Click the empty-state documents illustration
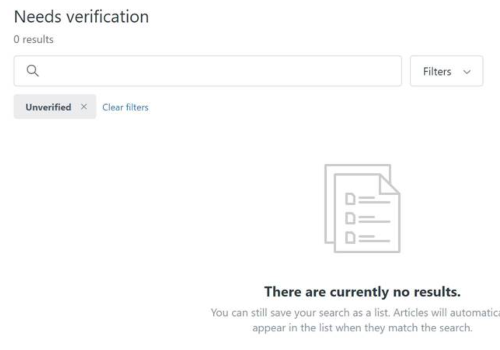Screen dimensions: 500x350 point(362,209)
